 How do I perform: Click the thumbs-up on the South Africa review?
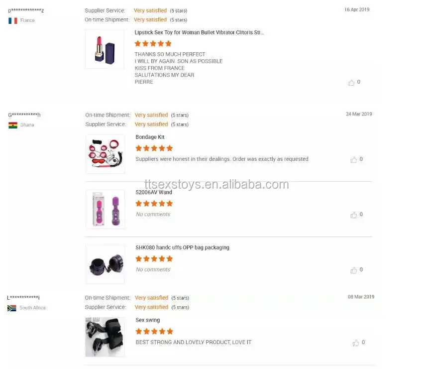[355, 343]
